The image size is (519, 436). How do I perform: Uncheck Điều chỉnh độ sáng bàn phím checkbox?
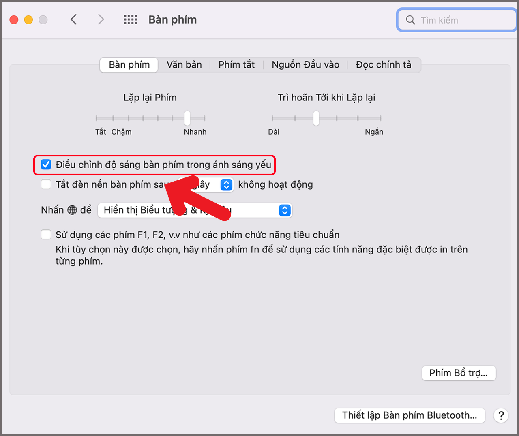pos(46,165)
